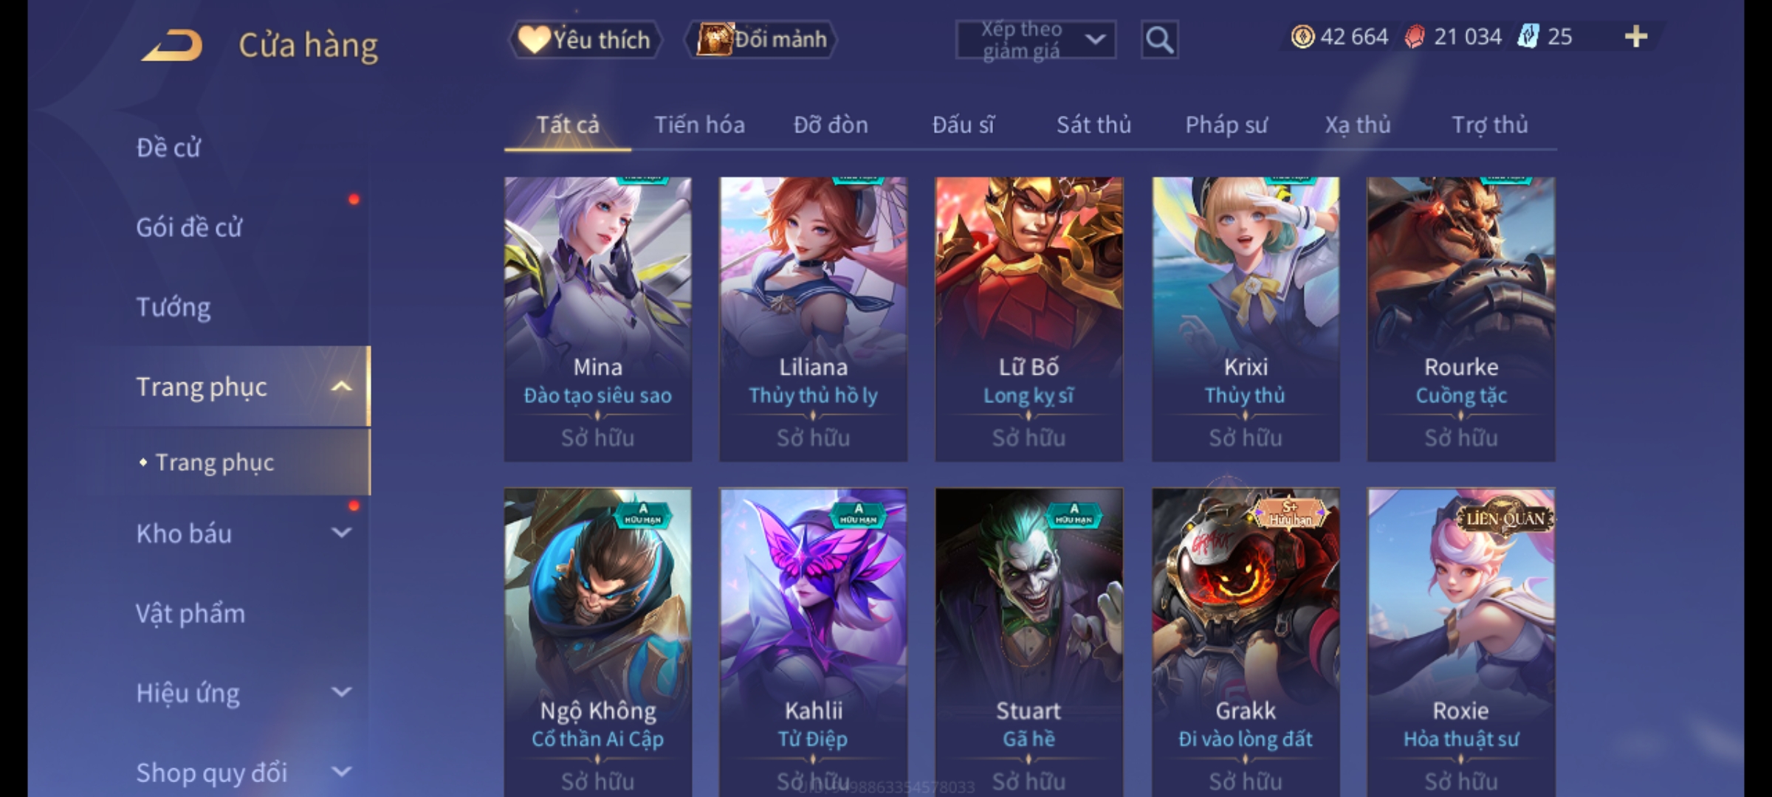Open the search magnifier icon
This screenshot has width=1772, height=797.
(x=1159, y=40)
